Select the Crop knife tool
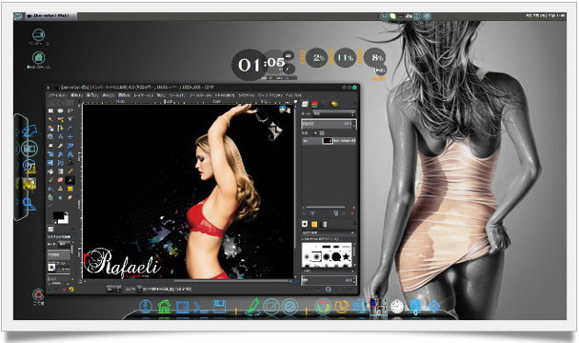The width and height of the screenshot is (579, 343). [60, 145]
